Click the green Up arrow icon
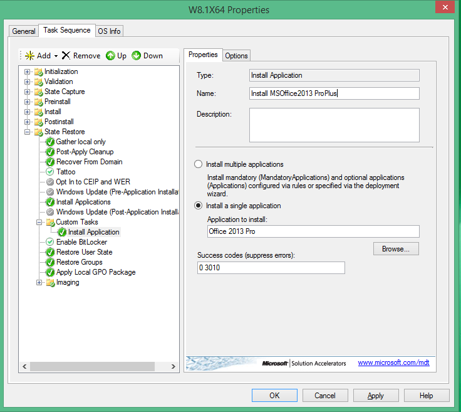This screenshot has height=412, width=461. (110, 56)
